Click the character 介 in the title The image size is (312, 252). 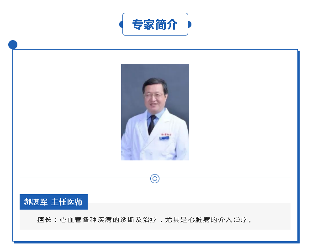tap(172, 25)
